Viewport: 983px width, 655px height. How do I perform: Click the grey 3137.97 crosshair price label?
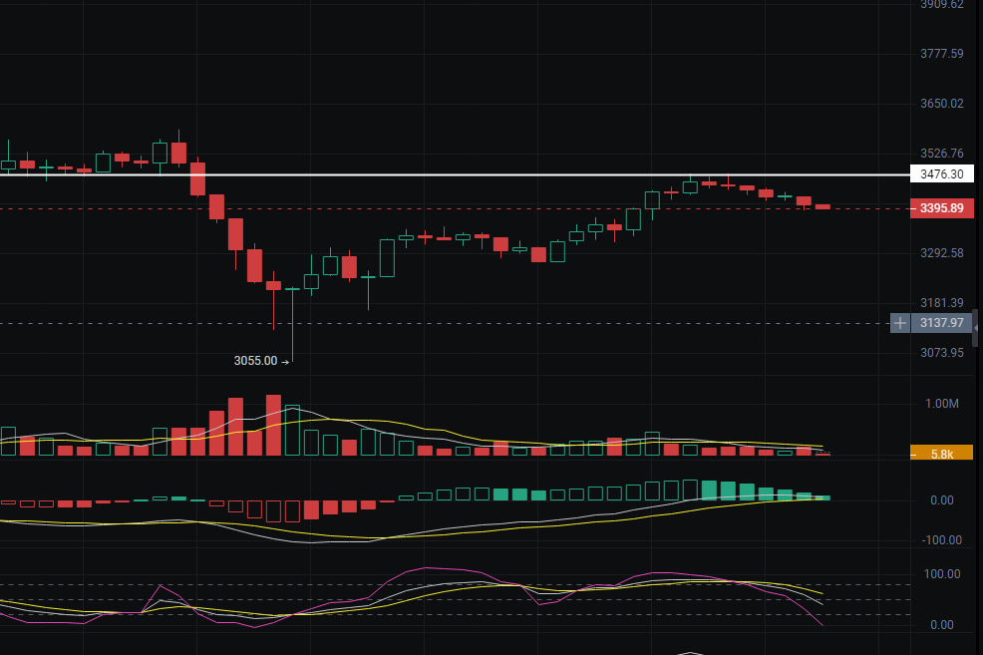(941, 323)
